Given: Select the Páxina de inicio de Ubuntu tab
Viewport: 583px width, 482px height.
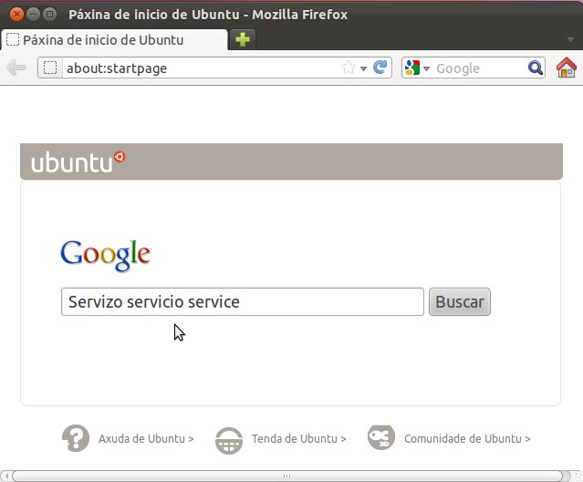Looking at the screenshot, I should (x=114, y=39).
